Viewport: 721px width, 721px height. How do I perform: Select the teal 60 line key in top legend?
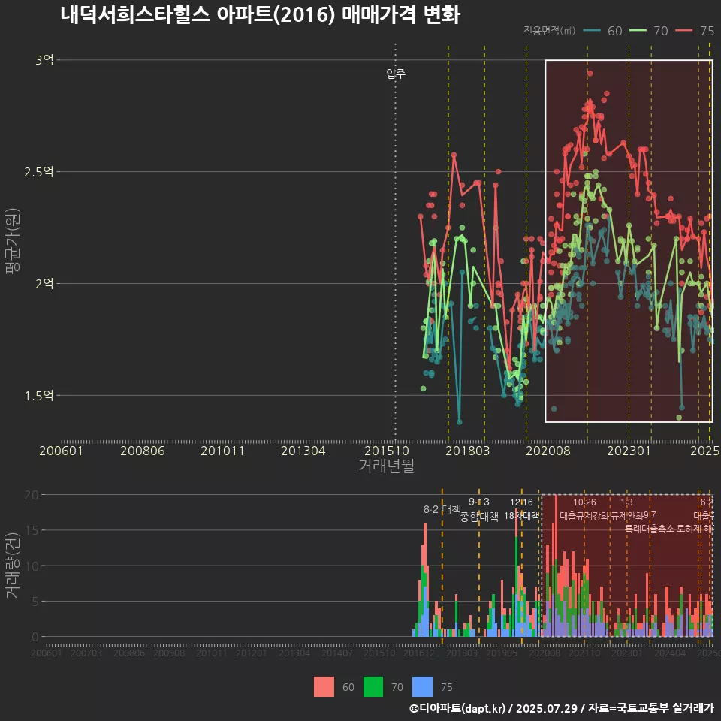coord(592,31)
